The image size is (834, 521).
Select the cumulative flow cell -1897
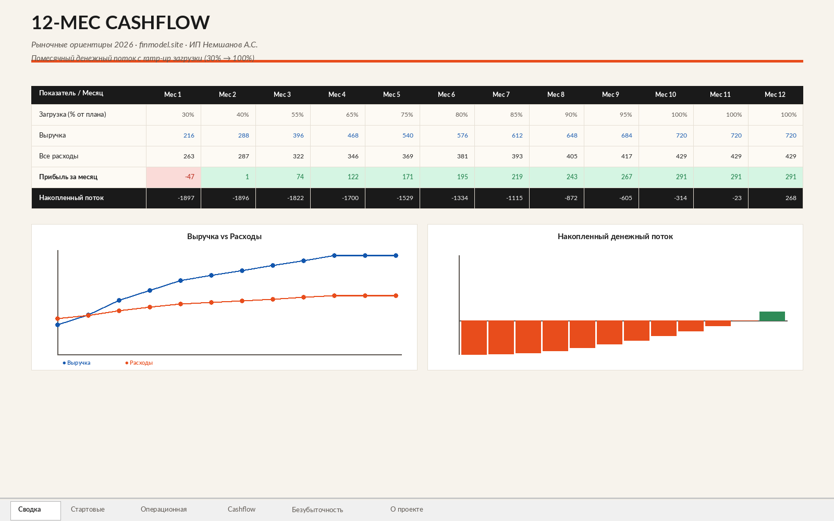coord(174,198)
